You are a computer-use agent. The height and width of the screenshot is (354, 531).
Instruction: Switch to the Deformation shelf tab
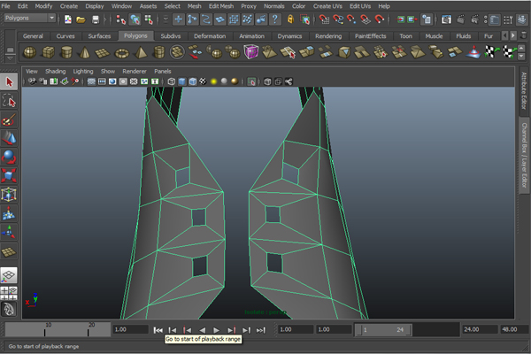point(210,36)
